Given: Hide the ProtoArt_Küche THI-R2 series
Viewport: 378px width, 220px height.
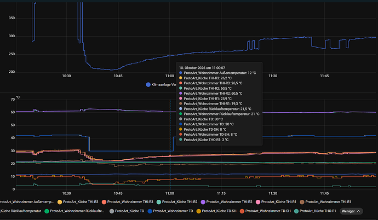Looking at the screenshot, I should pos(177,202).
